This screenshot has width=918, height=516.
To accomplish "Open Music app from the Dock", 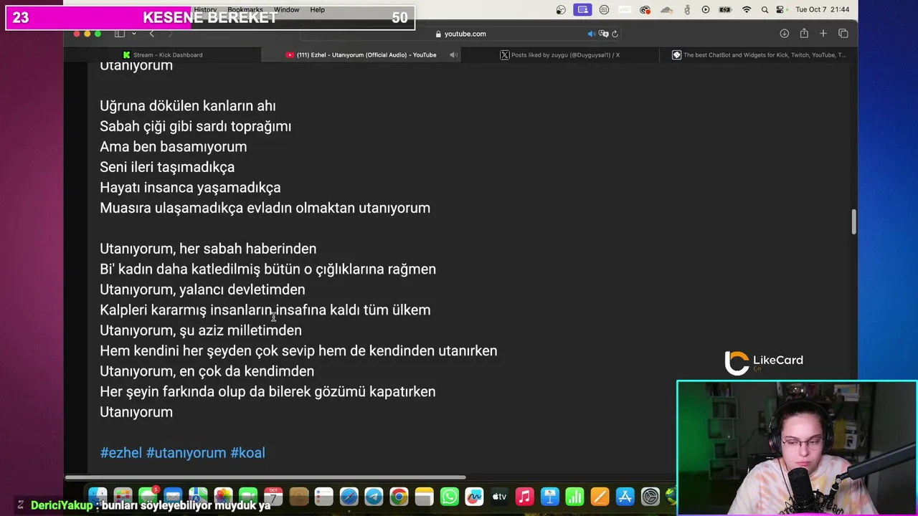I will pyautogui.click(x=524, y=496).
